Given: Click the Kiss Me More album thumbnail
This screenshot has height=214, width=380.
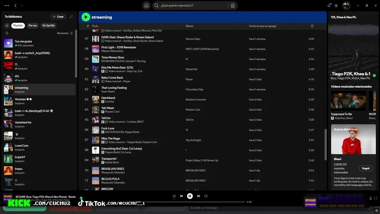Looking at the screenshot, I should (x=96, y=69).
